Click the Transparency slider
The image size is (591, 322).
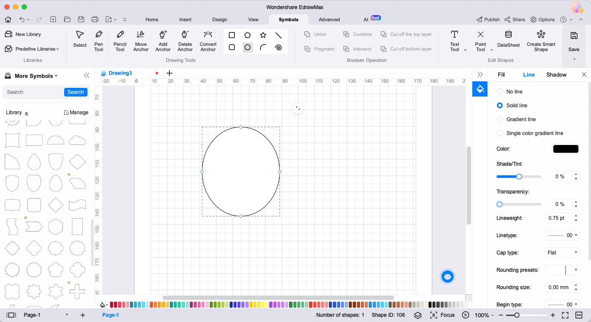pos(519,204)
